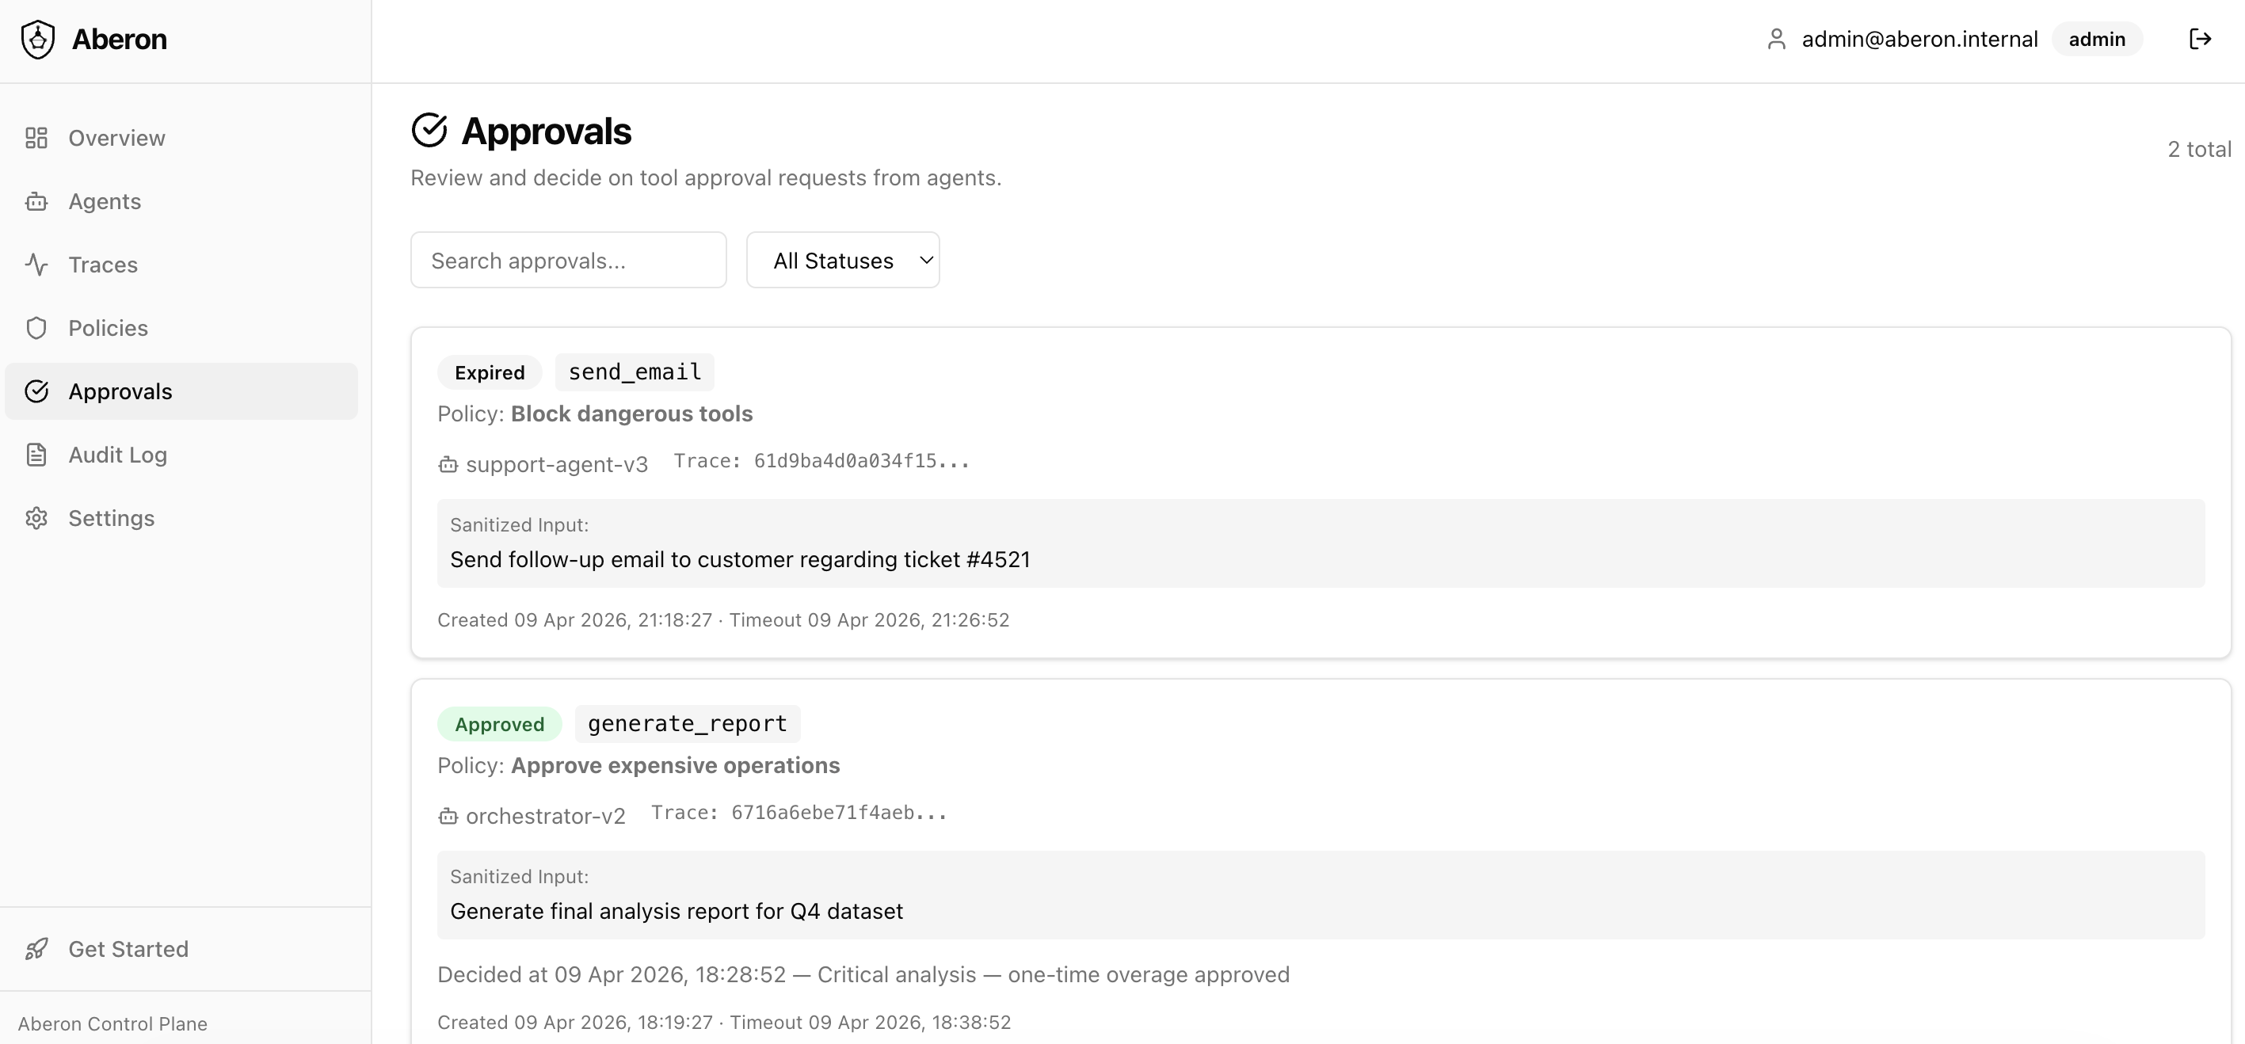Go to the Approvals sidebar menu item

pos(120,392)
